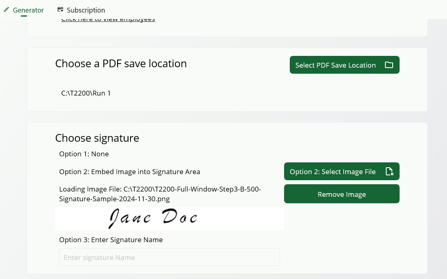Switch to the Subscription tab
Image resolution: width=447 pixels, height=279 pixels.
pos(86,10)
